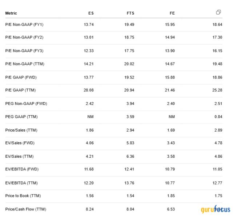The image size is (233, 218).
Task: Click the 0.84 value in PEG GAAP row
Action: coord(218,117)
